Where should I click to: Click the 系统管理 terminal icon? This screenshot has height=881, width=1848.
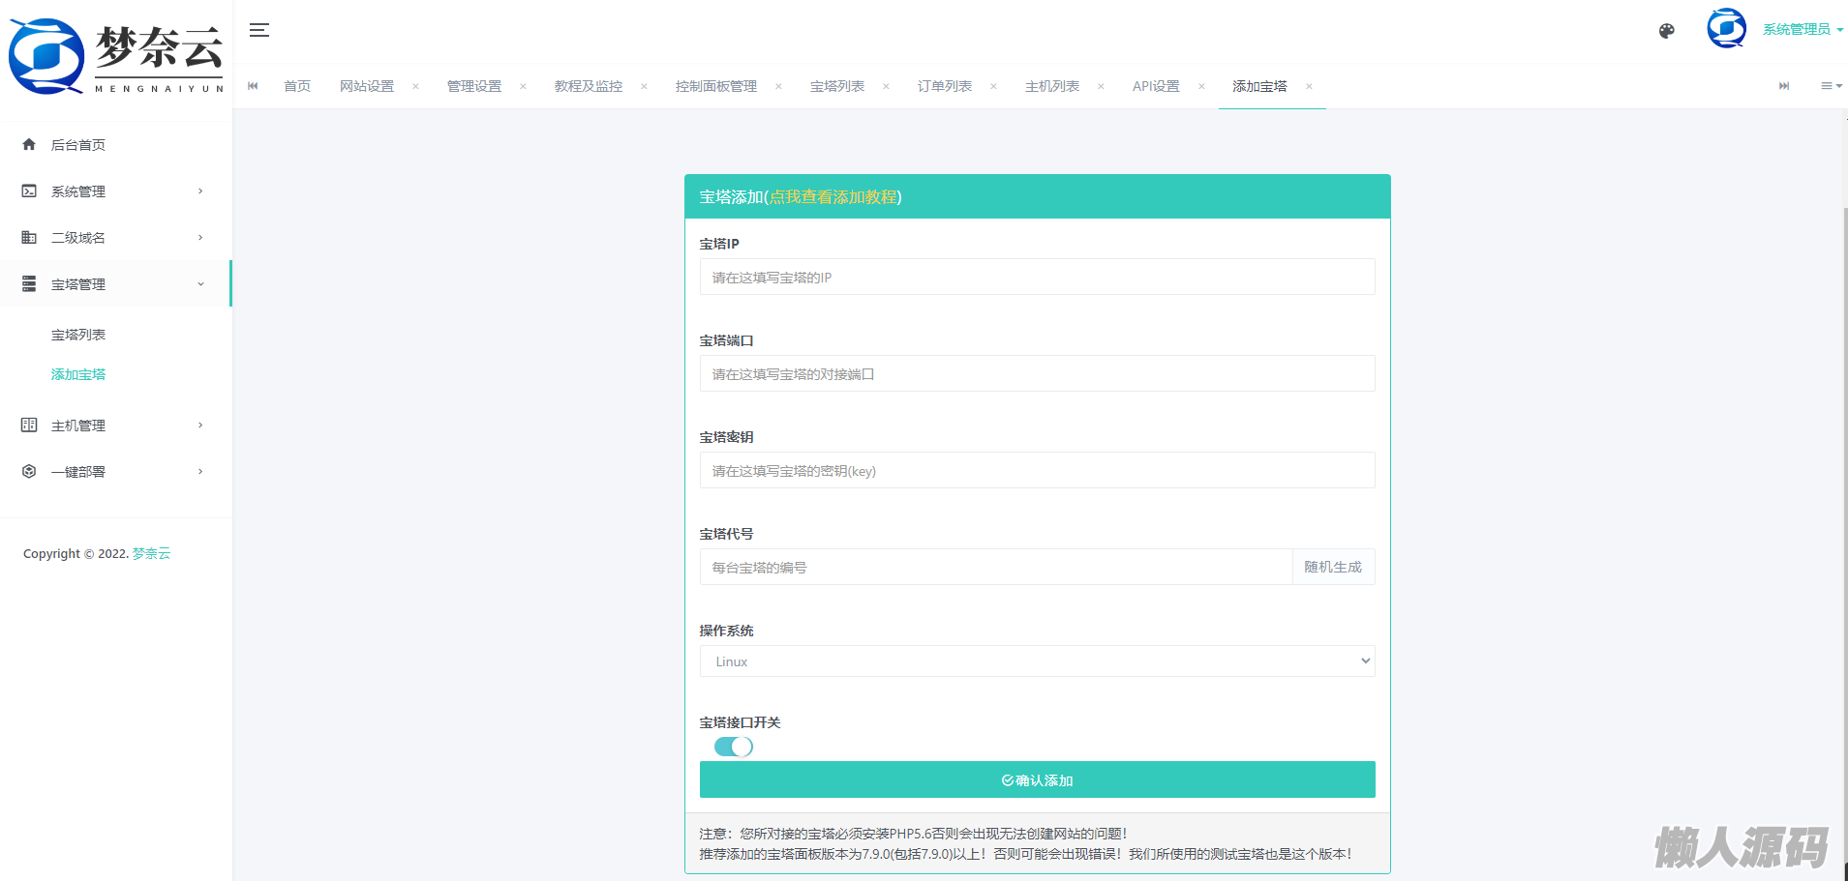coord(29,191)
